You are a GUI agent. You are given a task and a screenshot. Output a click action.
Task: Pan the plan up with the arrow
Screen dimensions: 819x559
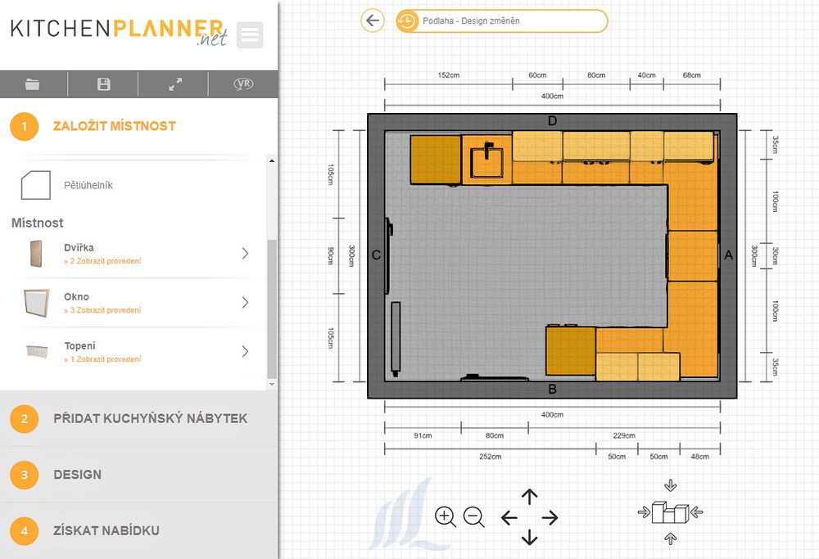click(x=530, y=496)
